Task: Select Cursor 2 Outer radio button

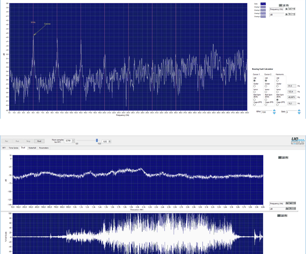Action: (x=266, y=86)
